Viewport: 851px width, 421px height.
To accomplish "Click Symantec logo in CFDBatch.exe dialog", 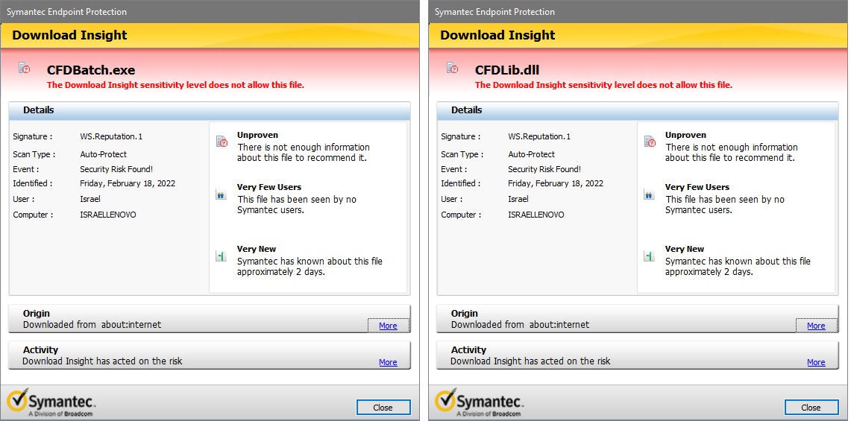I will 51,402.
